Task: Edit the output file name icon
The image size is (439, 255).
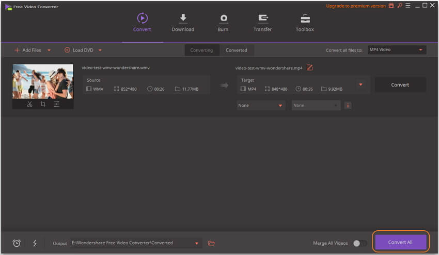Action: pyautogui.click(x=310, y=67)
